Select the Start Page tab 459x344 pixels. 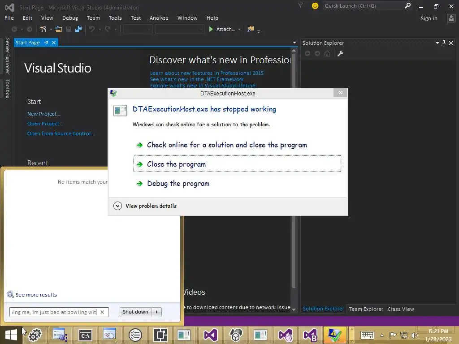27,43
